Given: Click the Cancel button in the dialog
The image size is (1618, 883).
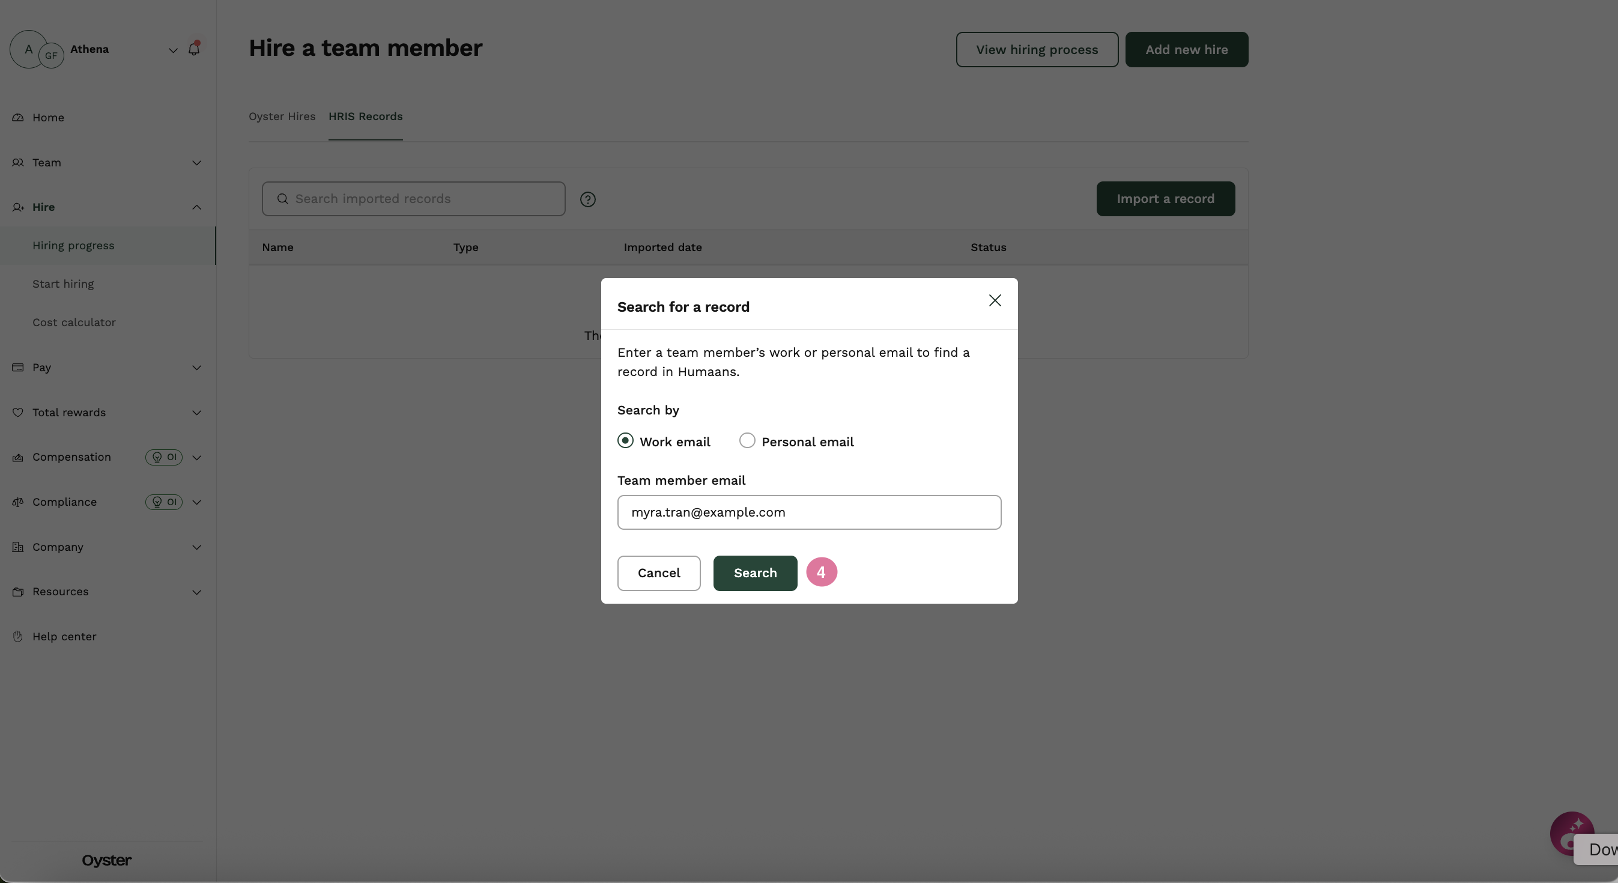Looking at the screenshot, I should pyautogui.click(x=659, y=573).
